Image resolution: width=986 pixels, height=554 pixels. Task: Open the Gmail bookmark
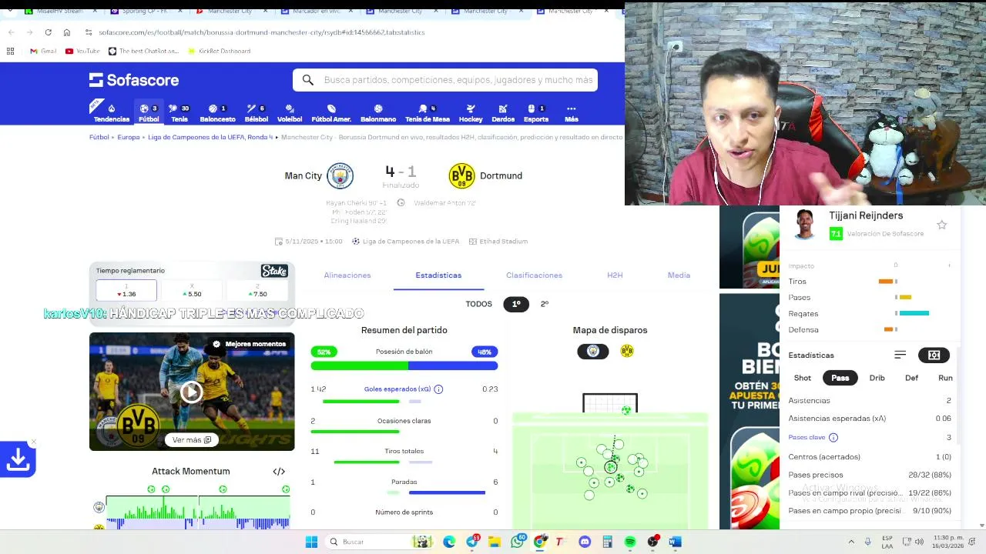(43, 51)
